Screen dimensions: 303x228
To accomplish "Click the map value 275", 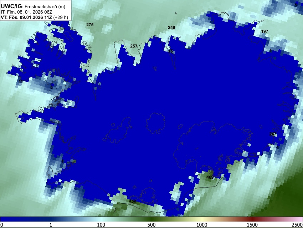I will click(x=90, y=25).
